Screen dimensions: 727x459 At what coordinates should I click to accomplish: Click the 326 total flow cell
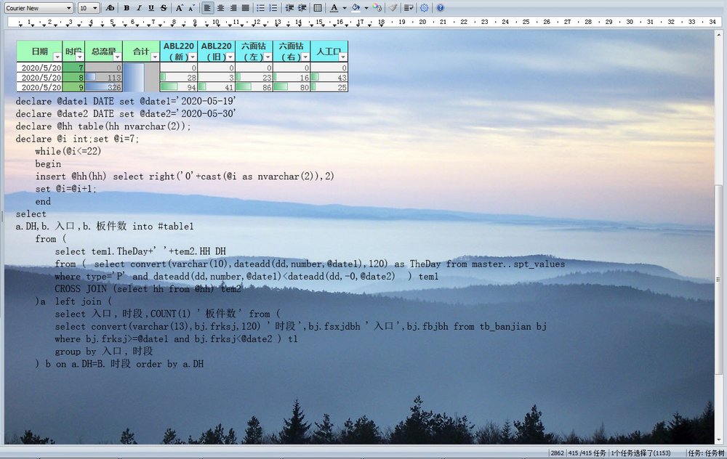tap(104, 87)
